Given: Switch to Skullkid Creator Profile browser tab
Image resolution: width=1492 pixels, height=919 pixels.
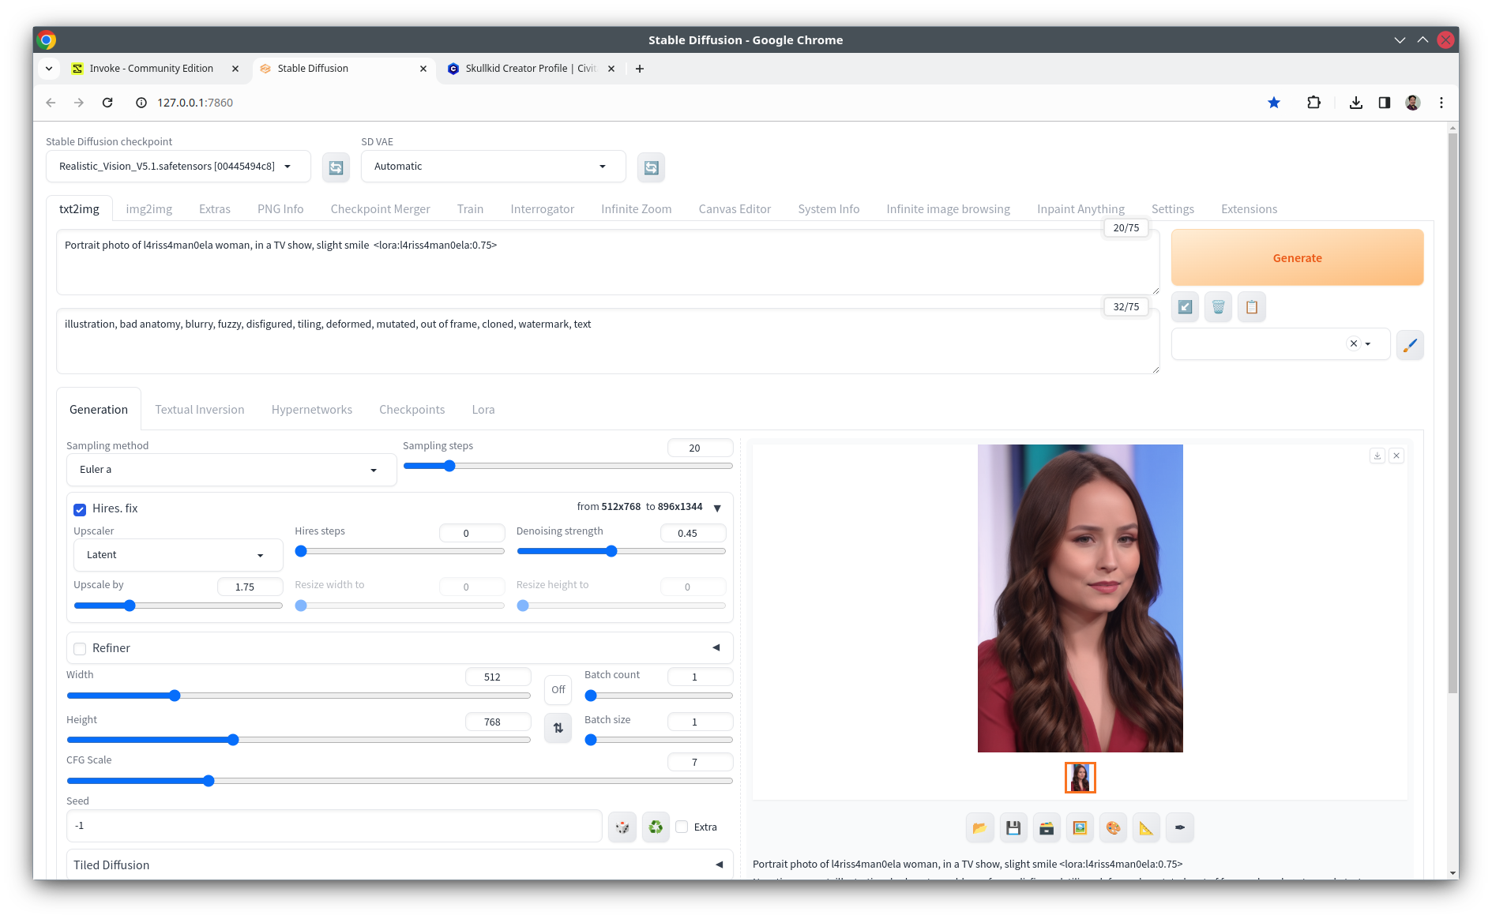Looking at the screenshot, I should [x=531, y=69].
